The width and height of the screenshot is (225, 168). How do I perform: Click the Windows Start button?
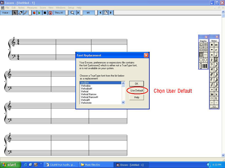pyautogui.click(x=9, y=164)
